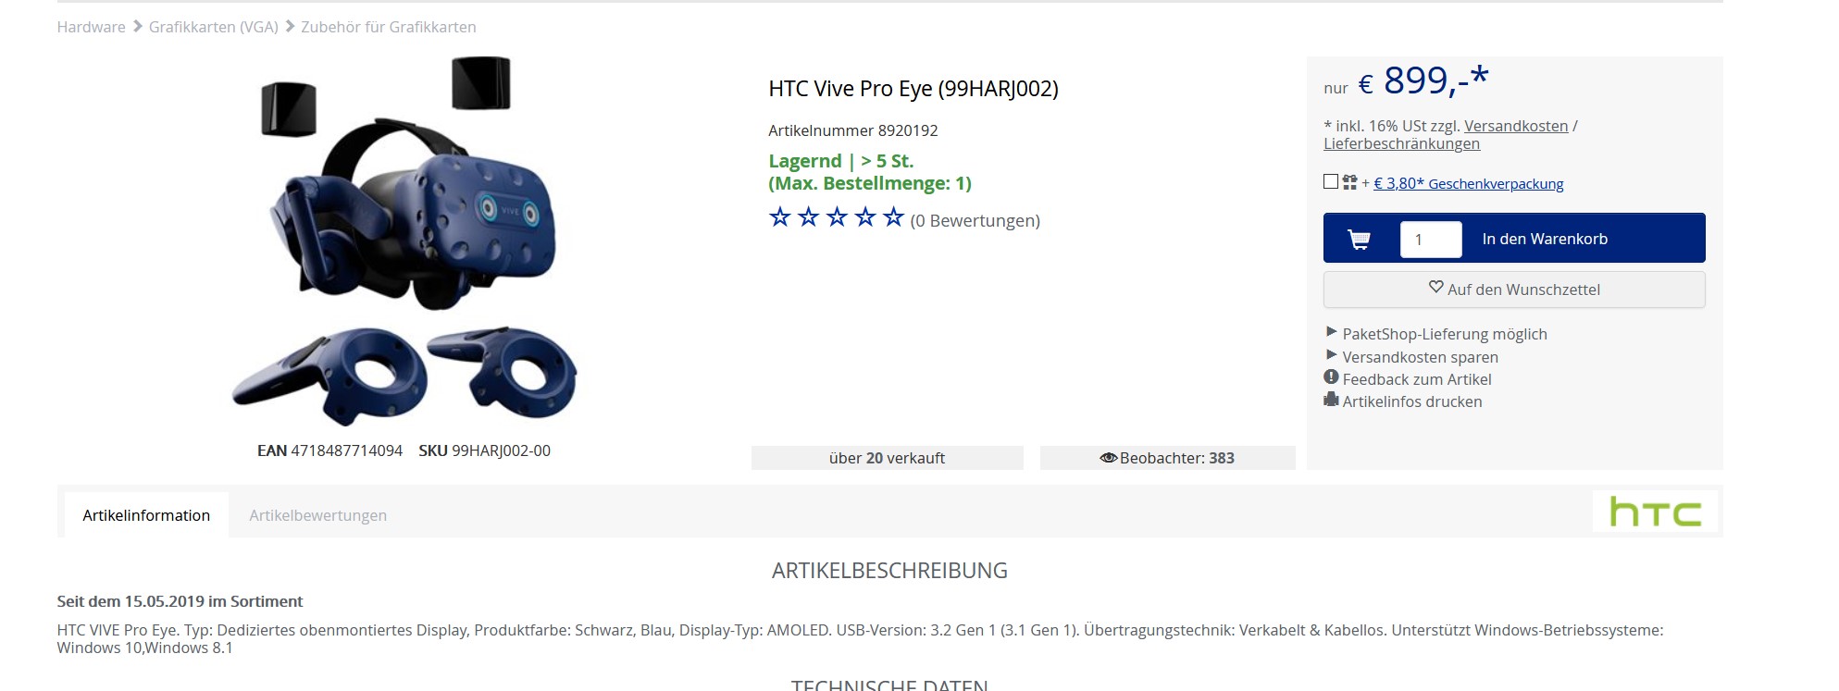
Task: Click the gift package icon
Action: 1349,182
